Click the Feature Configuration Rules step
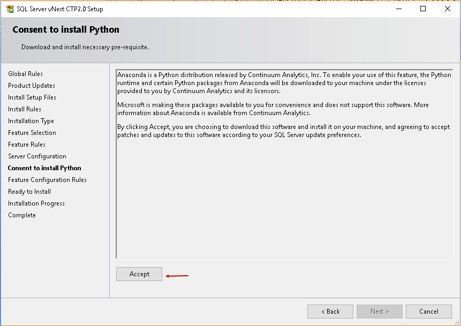 point(47,180)
